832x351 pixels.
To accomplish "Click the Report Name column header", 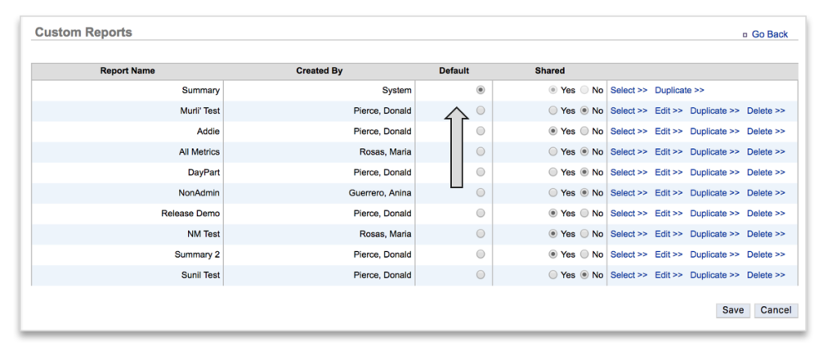I will 127,72.
